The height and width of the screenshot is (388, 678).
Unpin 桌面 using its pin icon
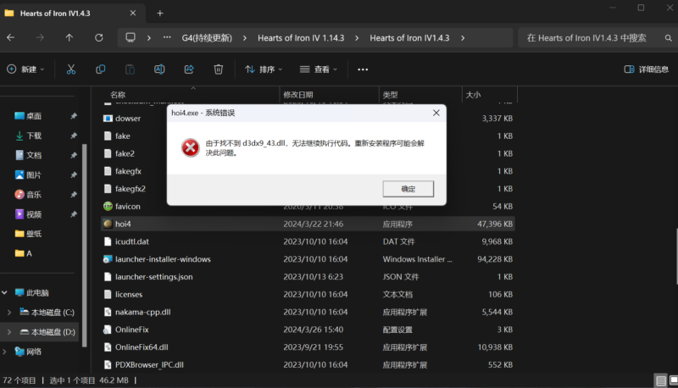pyautogui.click(x=74, y=116)
